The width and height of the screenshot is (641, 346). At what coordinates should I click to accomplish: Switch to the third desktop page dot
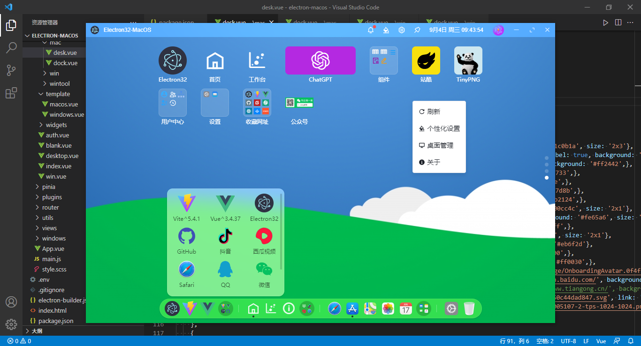tap(547, 171)
